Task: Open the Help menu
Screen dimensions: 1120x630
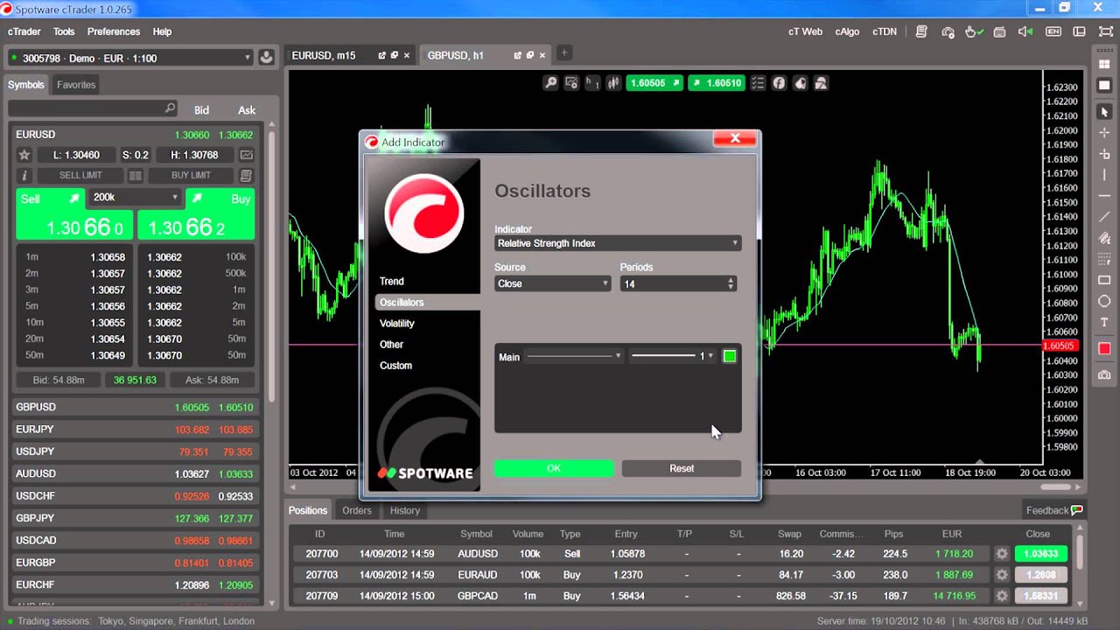Action: click(162, 31)
